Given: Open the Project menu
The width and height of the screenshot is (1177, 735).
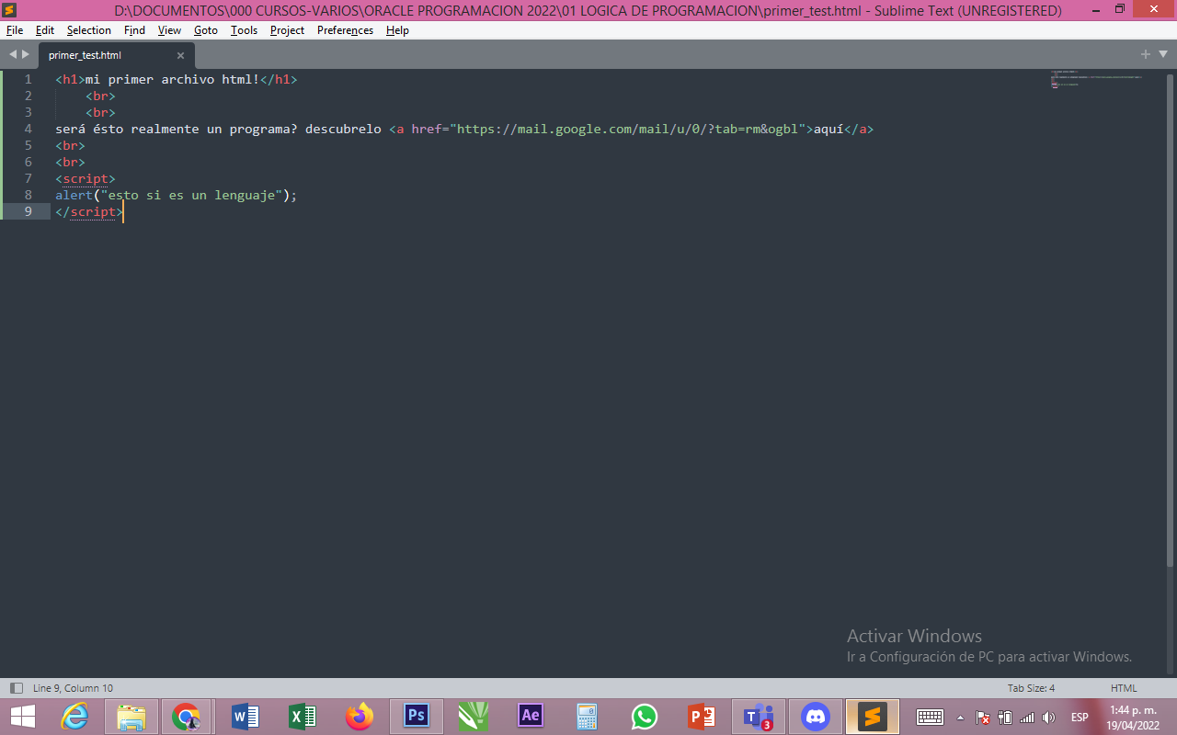Looking at the screenshot, I should click(x=287, y=30).
